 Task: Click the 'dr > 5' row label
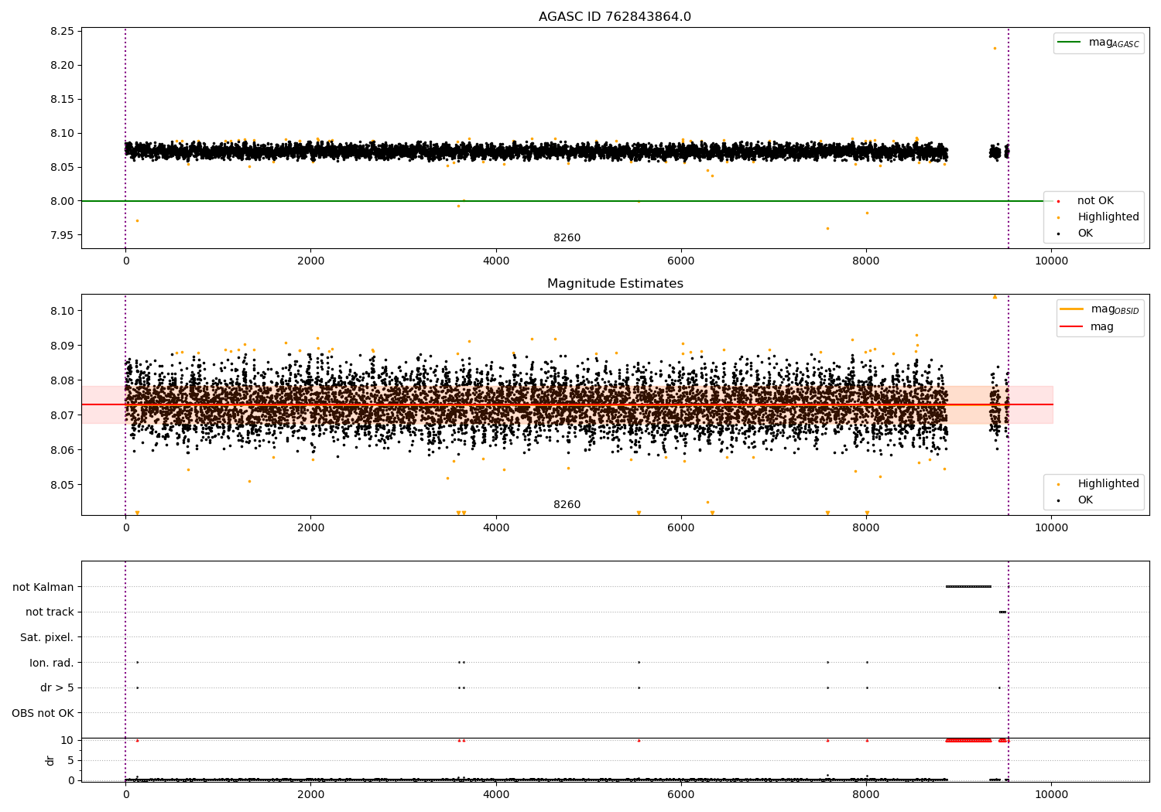coord(57,688)
